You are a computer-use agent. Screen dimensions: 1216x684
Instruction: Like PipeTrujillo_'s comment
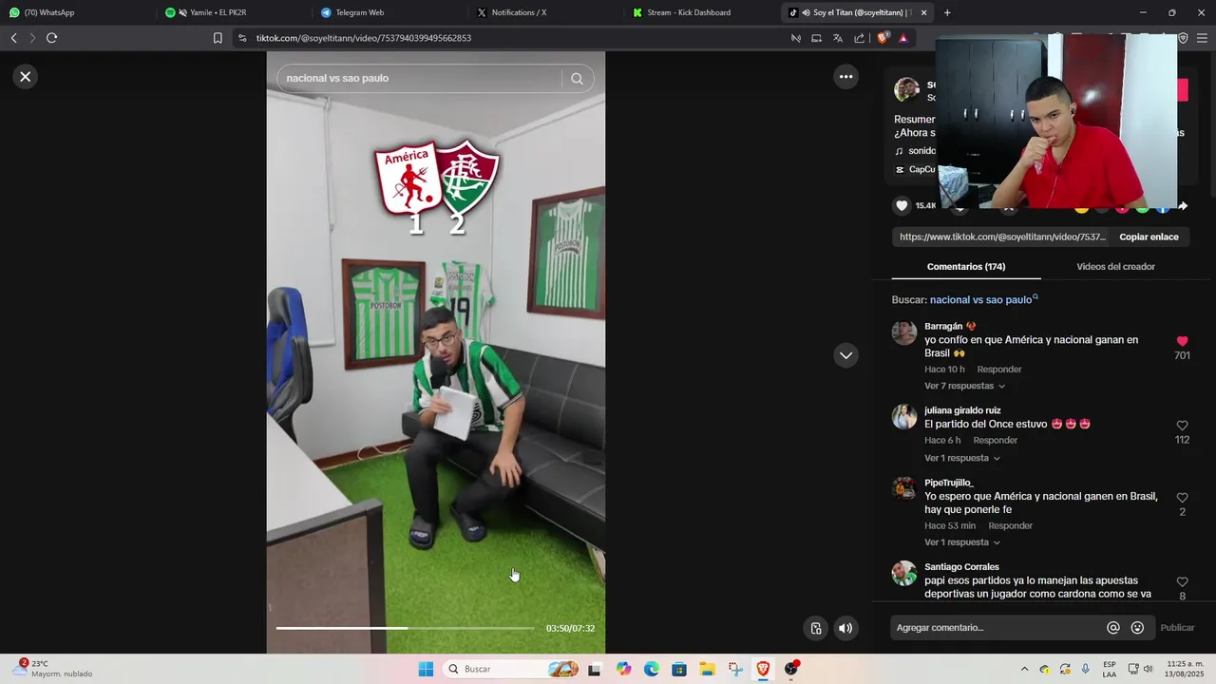(1182, 498)
